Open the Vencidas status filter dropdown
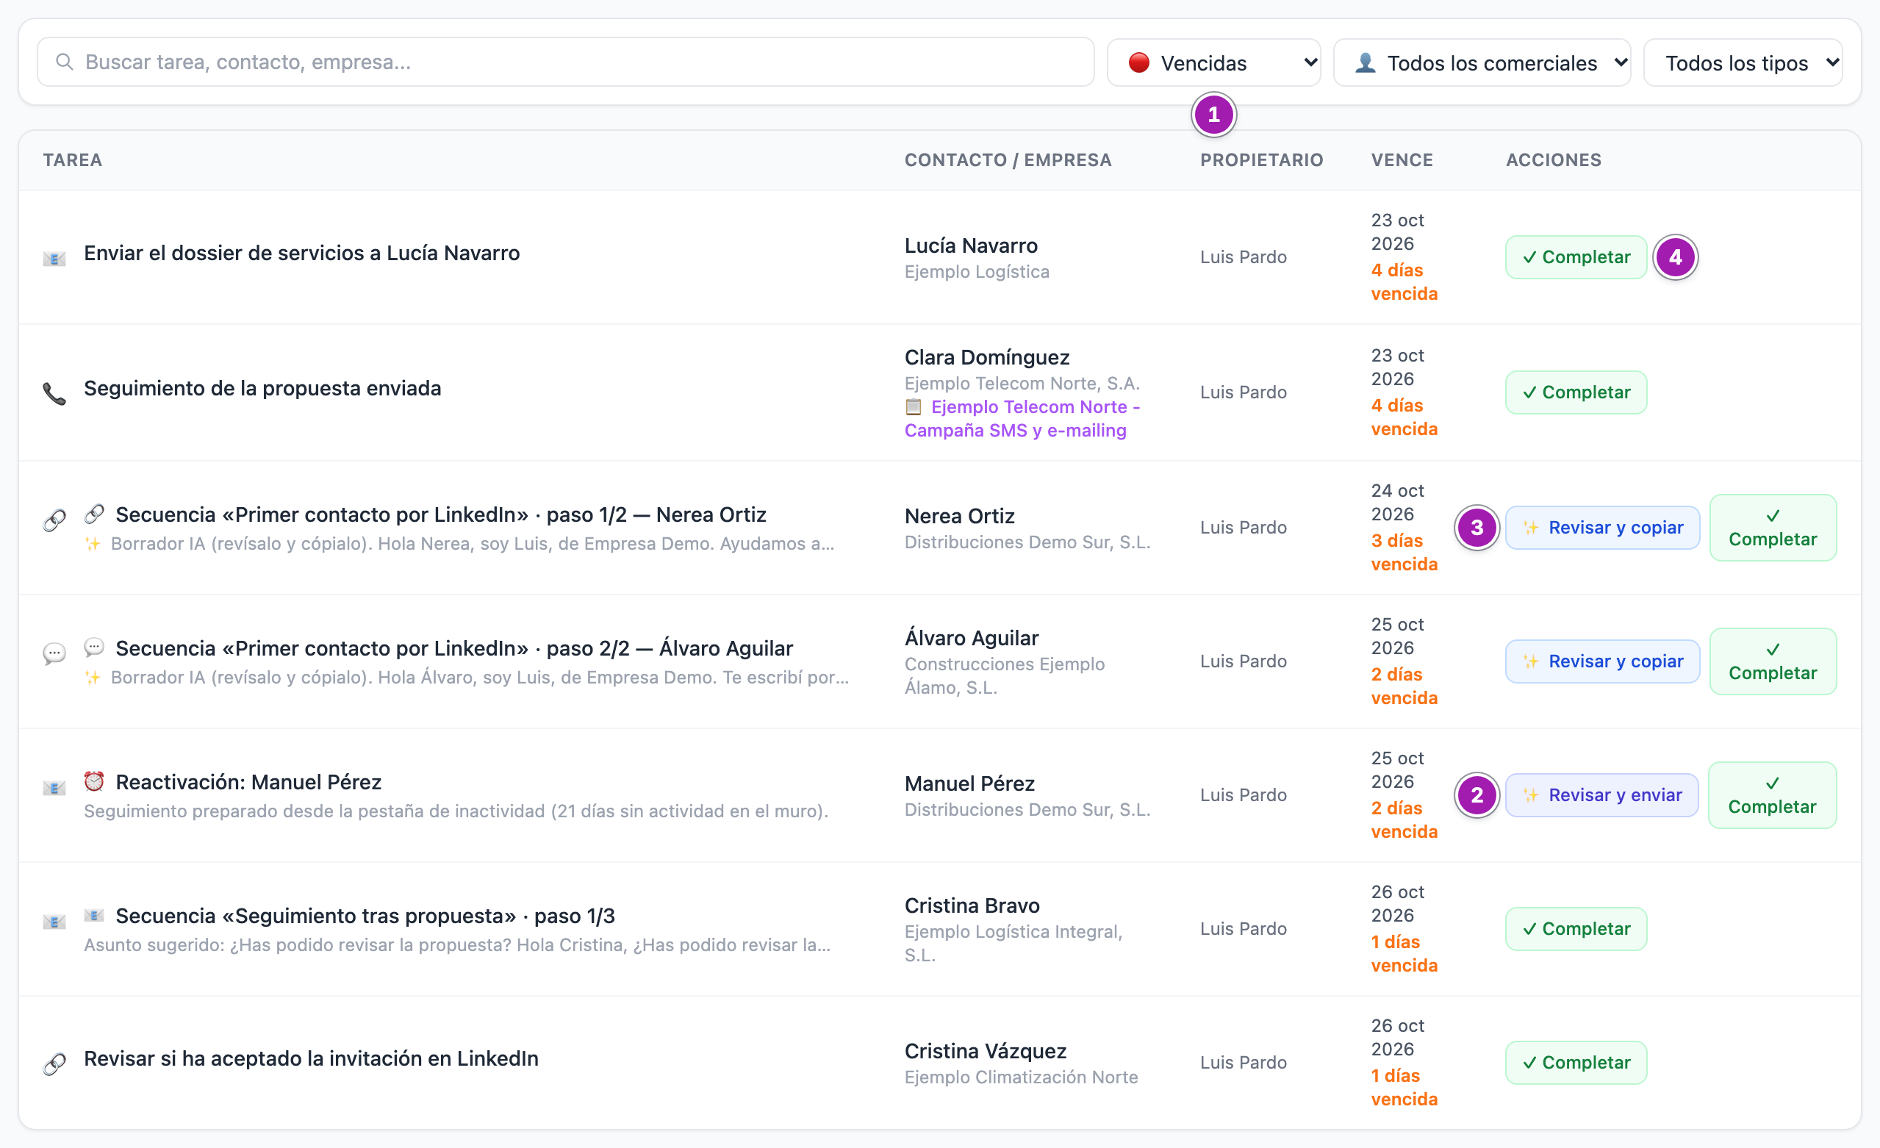This screenshot has width=1880, height=1148. point(1213,62)
